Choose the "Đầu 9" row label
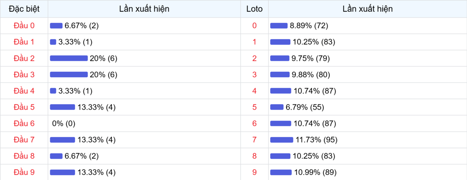 24,172
